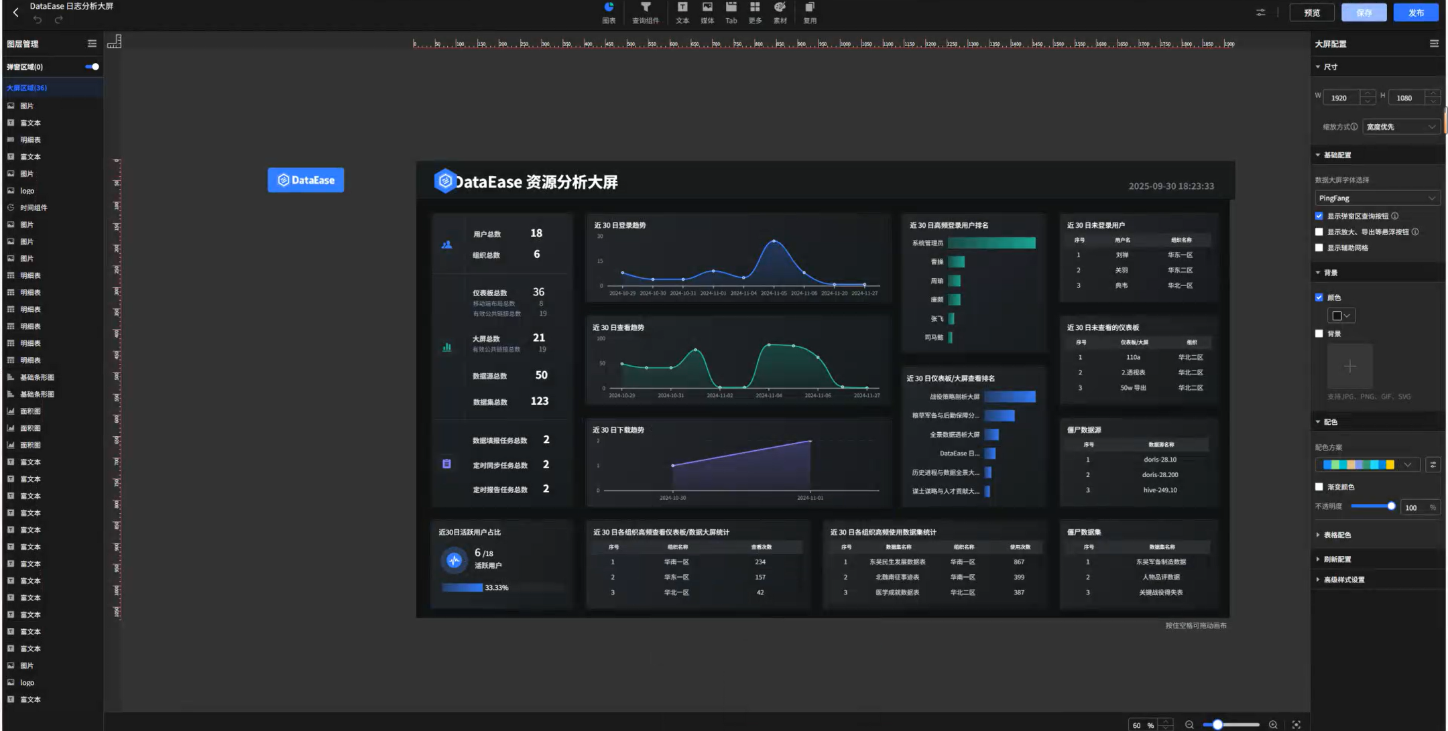Toggle the 弹窗区域 switch
Screen dimensions: 1448x731
[x=92, y=66]
